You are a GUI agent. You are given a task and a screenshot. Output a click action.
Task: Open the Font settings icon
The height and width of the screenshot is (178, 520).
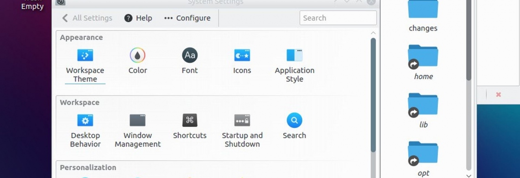coord(190,55)
